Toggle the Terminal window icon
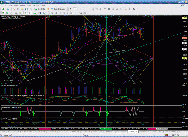This screenshot has width=188, height=137. pos(26,9)
